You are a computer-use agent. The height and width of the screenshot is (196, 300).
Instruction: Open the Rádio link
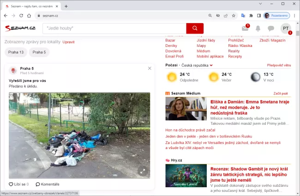pos(233,46)
